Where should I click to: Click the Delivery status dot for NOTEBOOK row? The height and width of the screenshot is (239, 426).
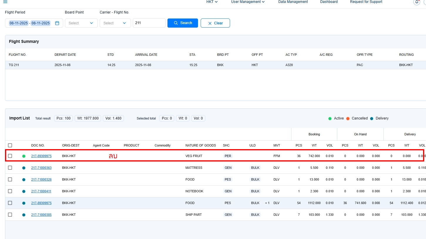click(x=24, y=191)
